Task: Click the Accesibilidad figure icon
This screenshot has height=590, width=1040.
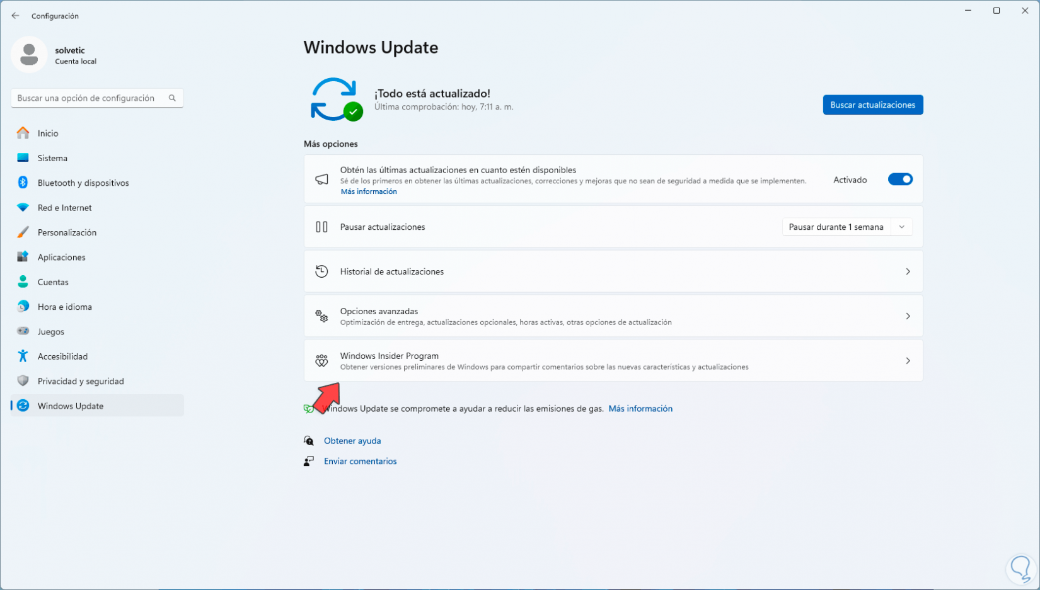Action: [x=23, y=356]
